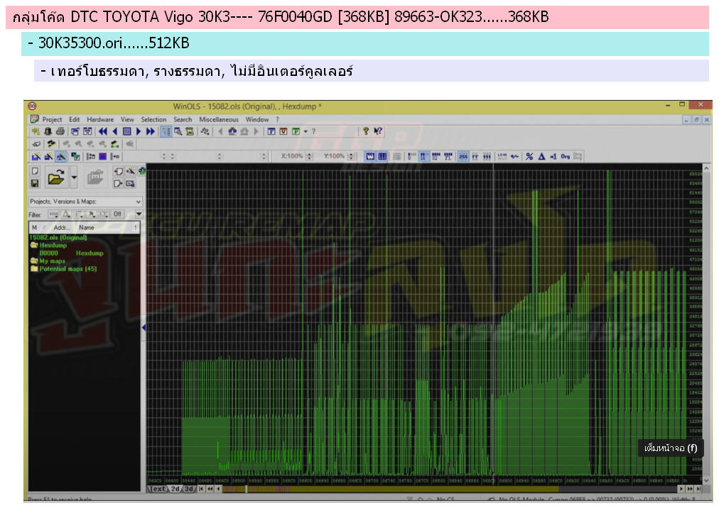Click the horizontal scrollbar below hexdump graph
This screenshot has height=510, width=719.
[449, 489]
